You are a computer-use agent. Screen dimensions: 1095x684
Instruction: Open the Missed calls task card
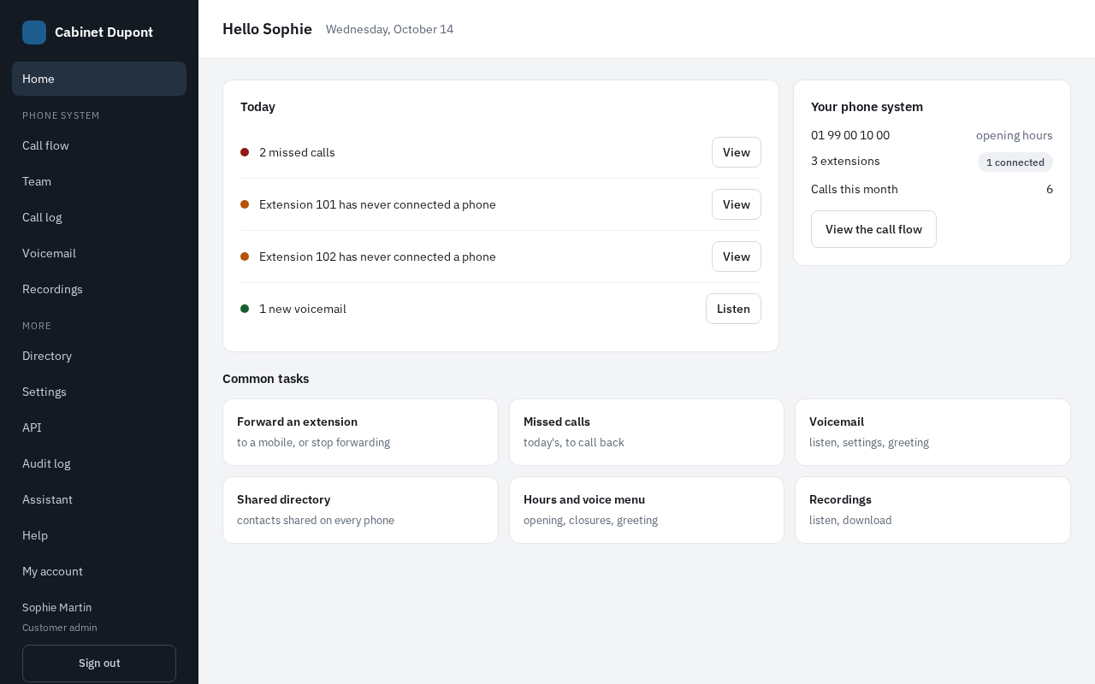[x=647, y=432]
